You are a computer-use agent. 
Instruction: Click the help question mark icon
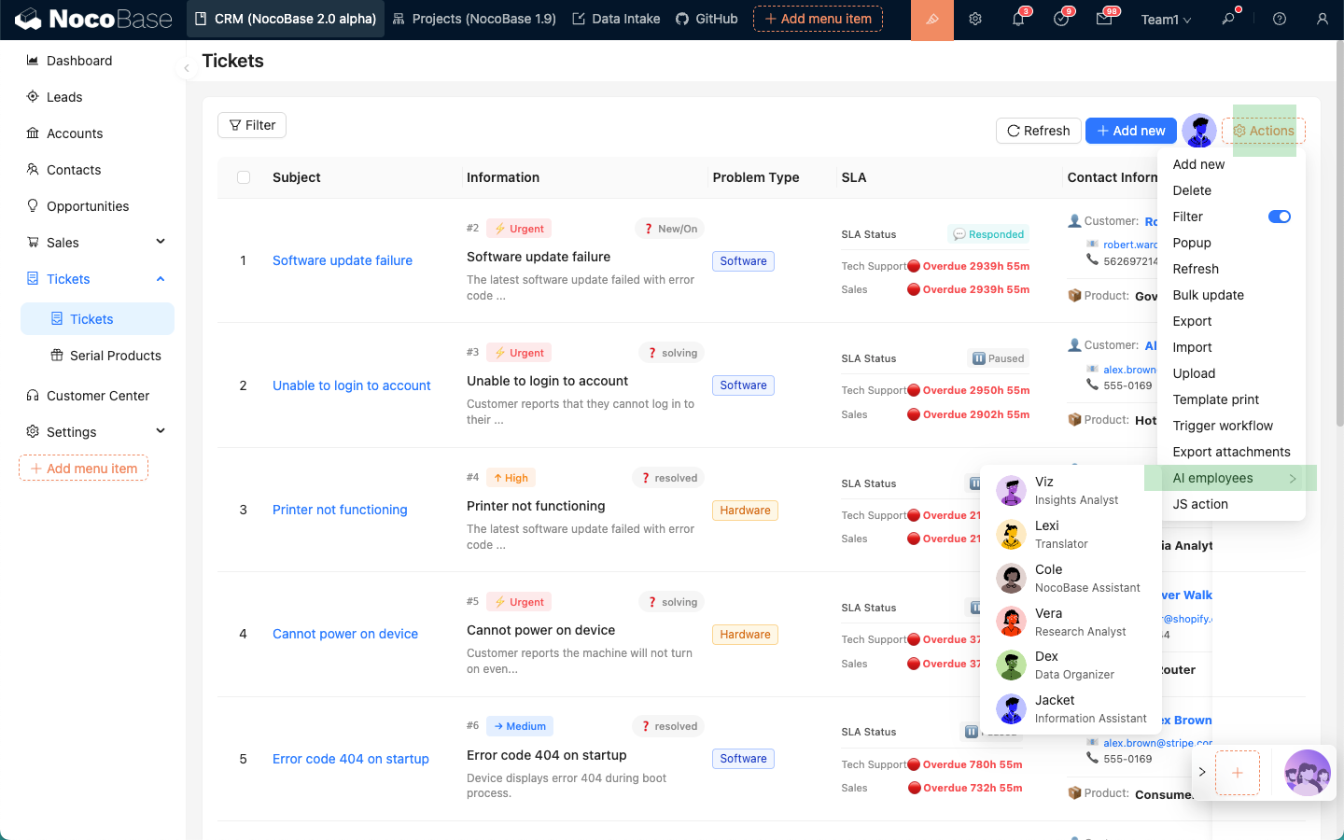click(1280, 20)
